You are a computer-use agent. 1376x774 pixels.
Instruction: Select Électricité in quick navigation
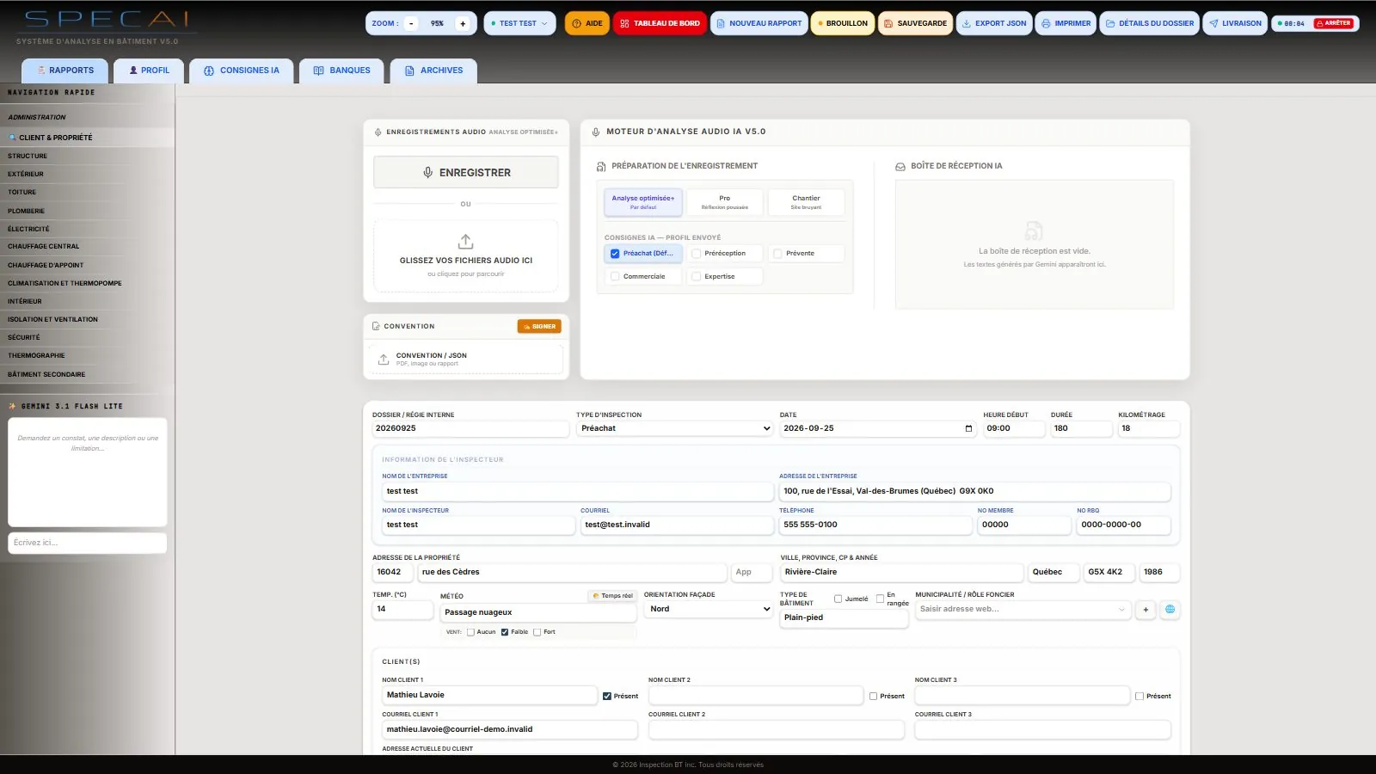point(87,229)
